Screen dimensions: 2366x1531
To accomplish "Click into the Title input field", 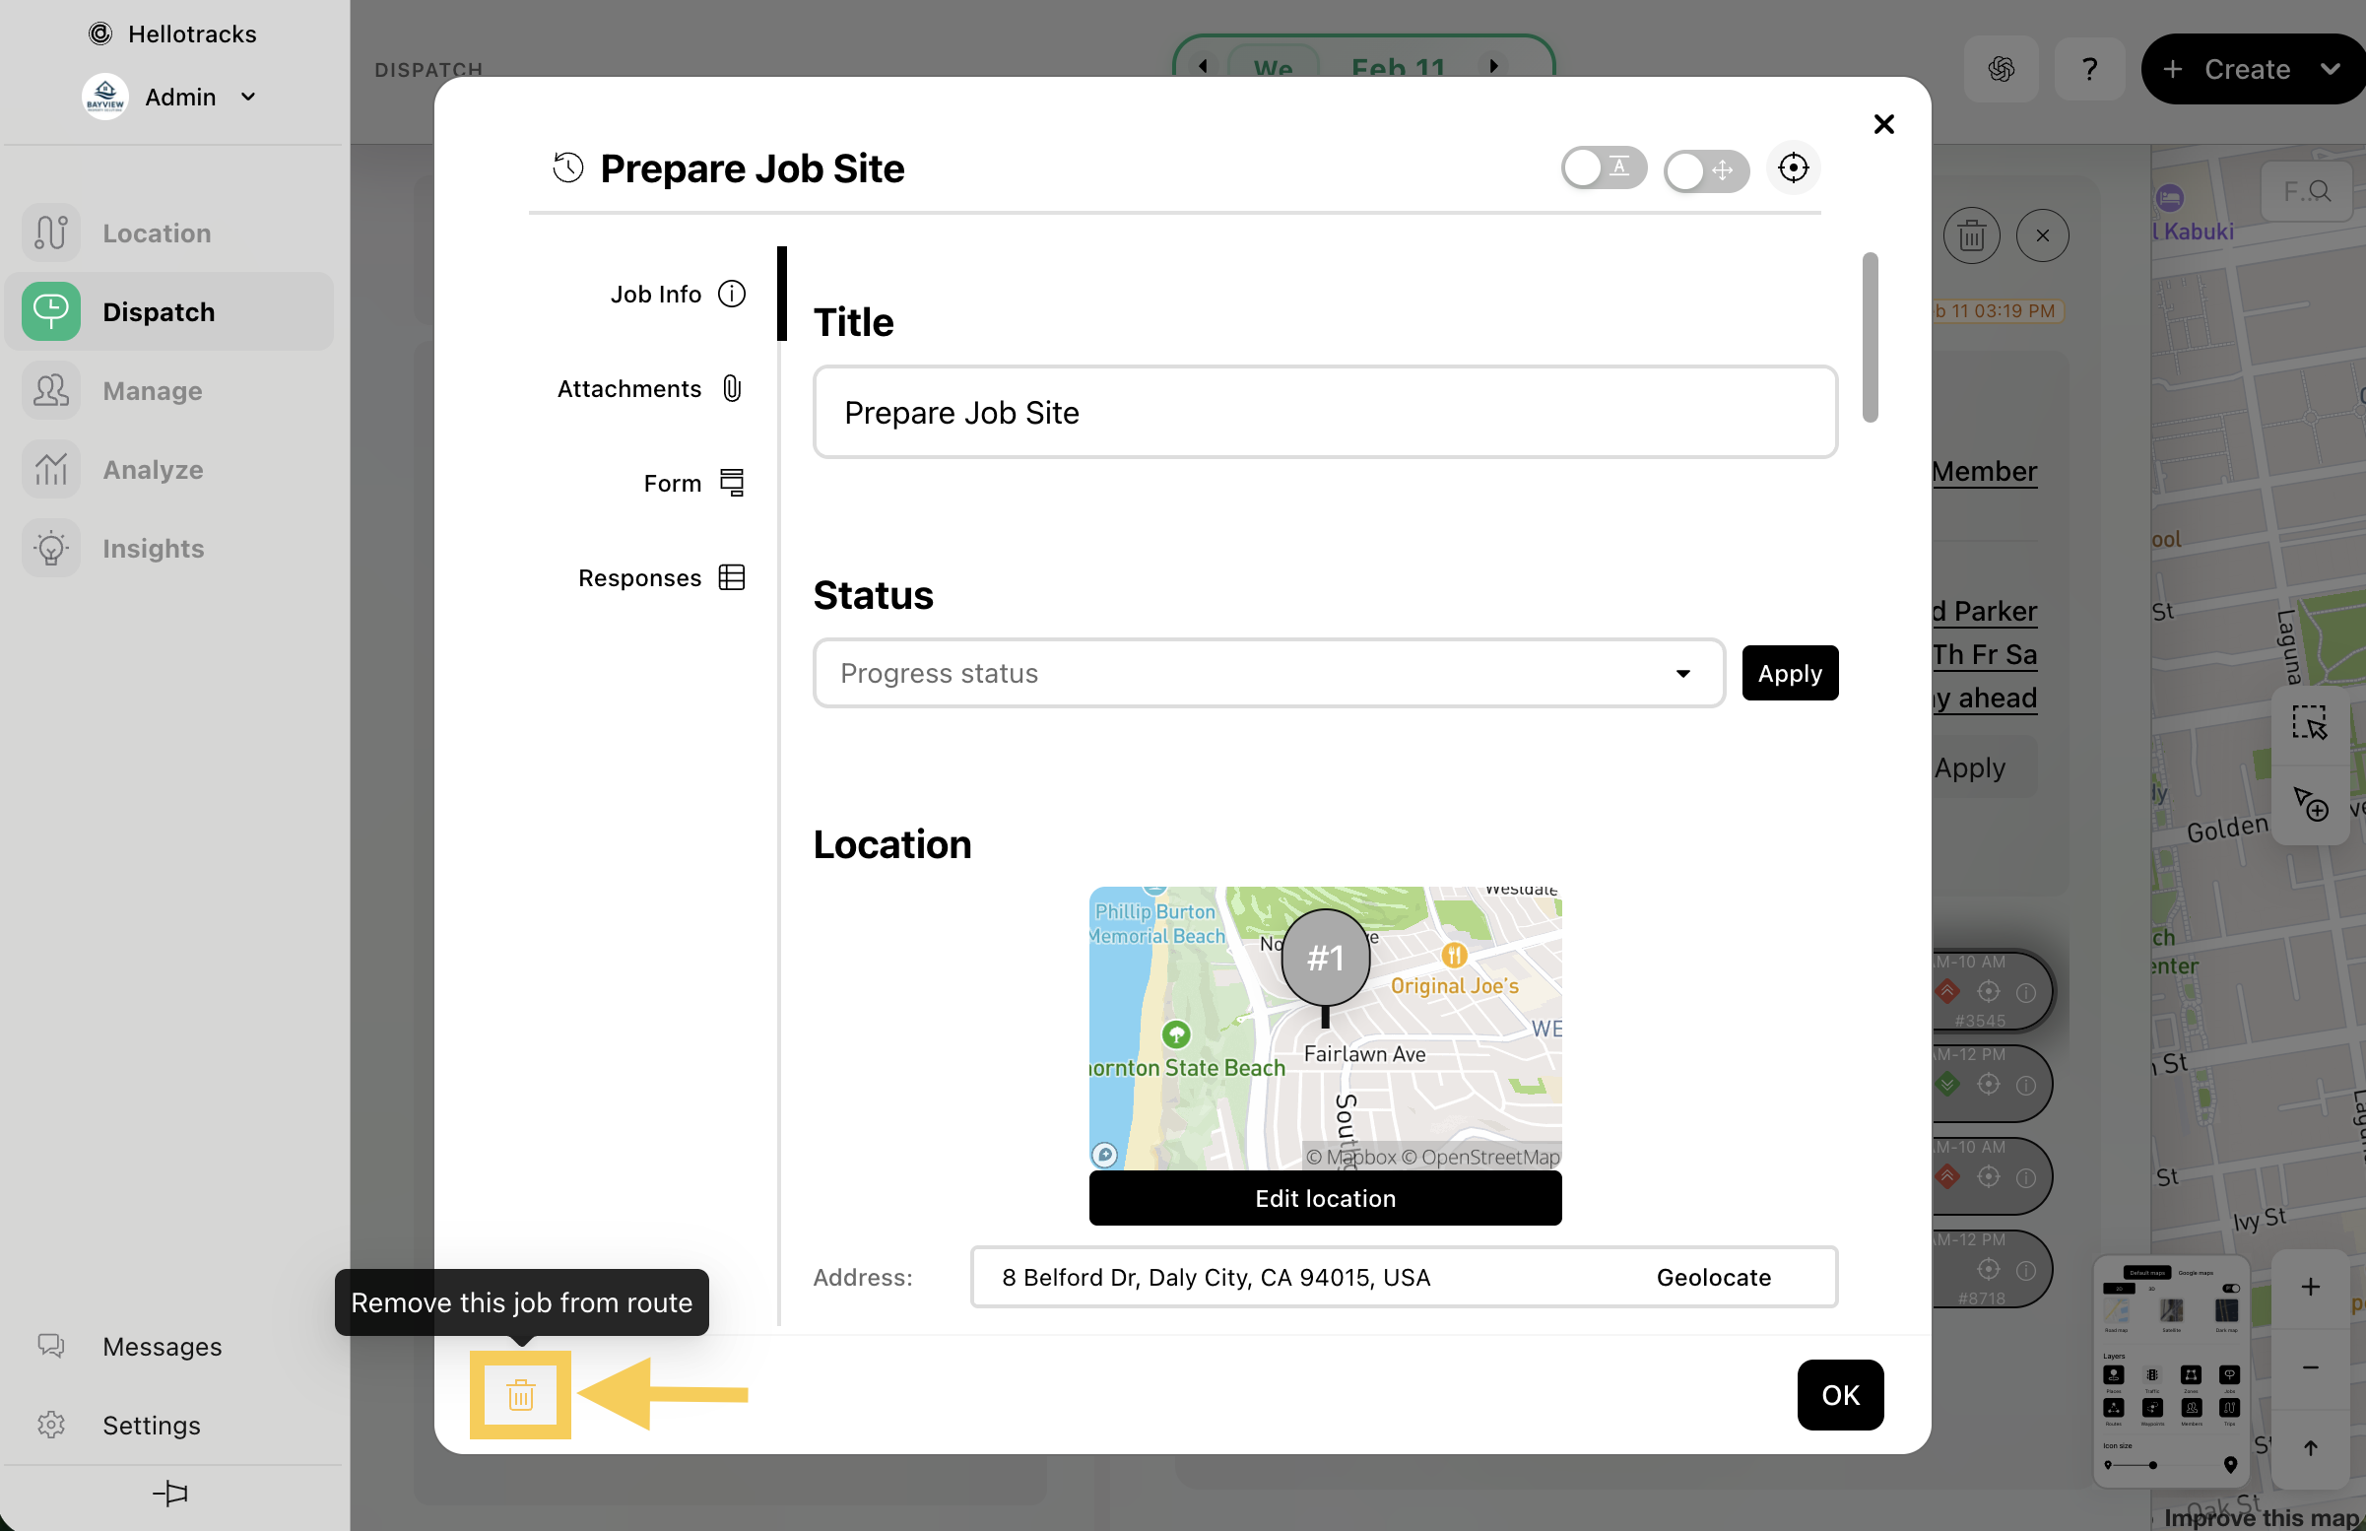I will coord(1325,413).
